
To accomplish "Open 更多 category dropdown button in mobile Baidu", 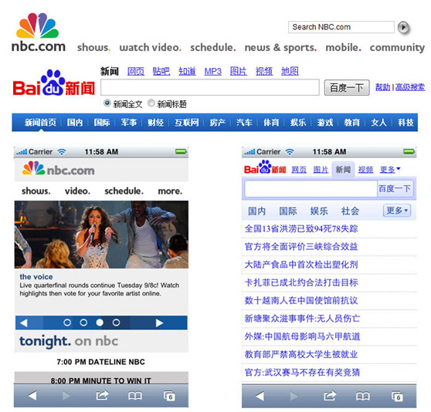I will (397, 211).
